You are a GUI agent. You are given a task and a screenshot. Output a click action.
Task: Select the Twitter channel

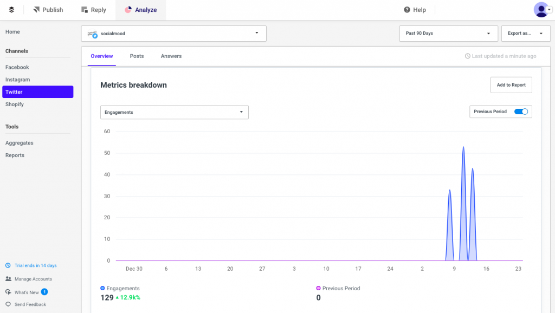point(37,92)
